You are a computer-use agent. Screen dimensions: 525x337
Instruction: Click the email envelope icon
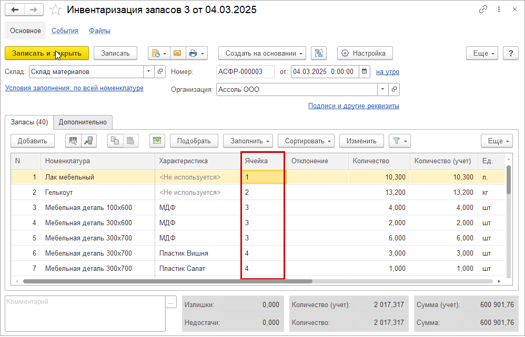177,53
